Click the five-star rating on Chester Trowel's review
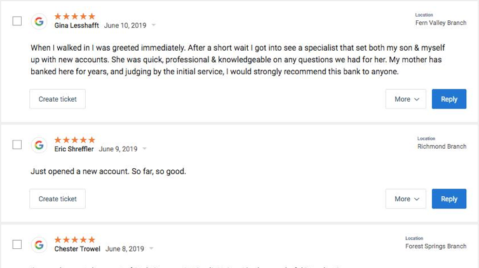 [x=75, y=239]
